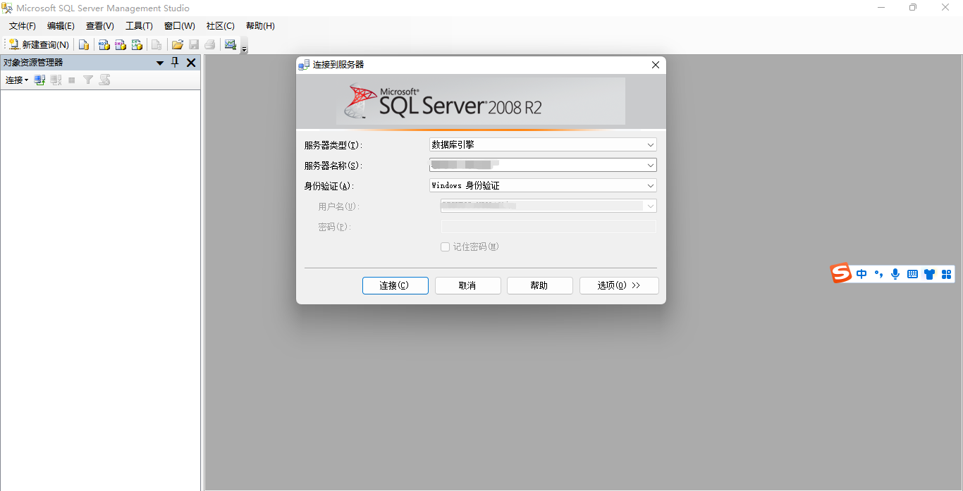Viewport: 963px width, 491px height.
Task: Click the Open File folder icon
Action: pos(178,45)
